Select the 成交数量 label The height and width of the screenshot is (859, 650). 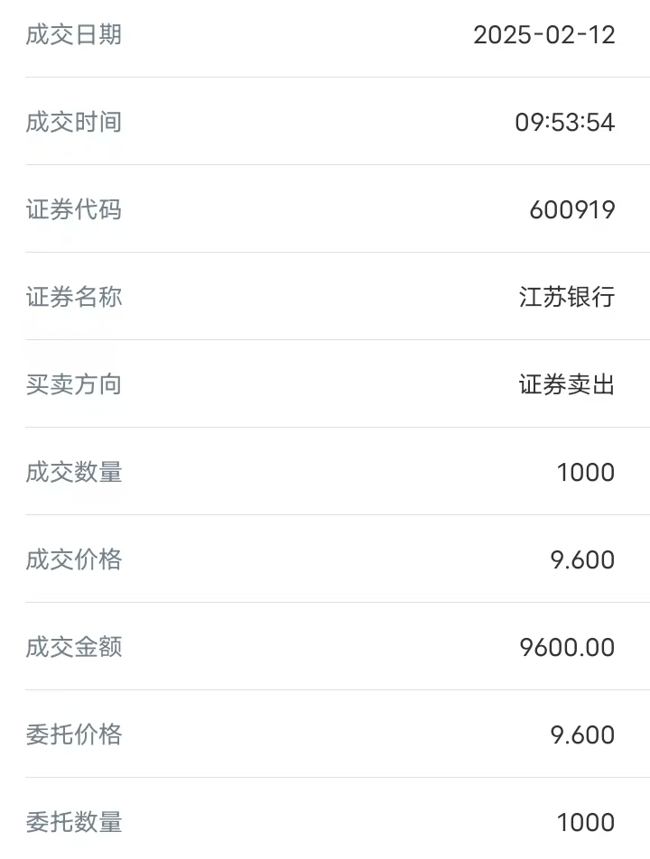point(73,472)
